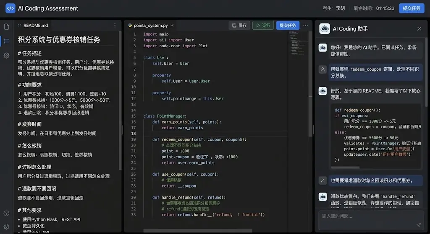Open README.md panel three-dot menu
The width and height of the screenshot is (430, 234).
coord(115,26)
